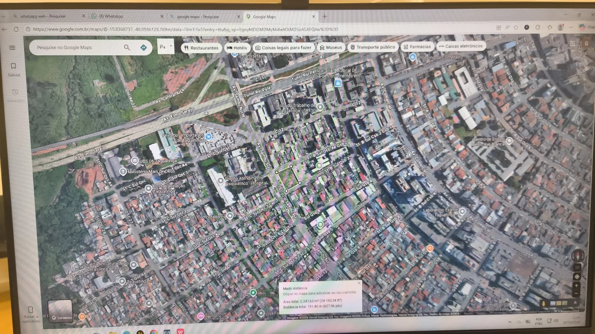595x334 pixels.
Task: Click the search magnifier icon
Action: [x=127, y=48]
